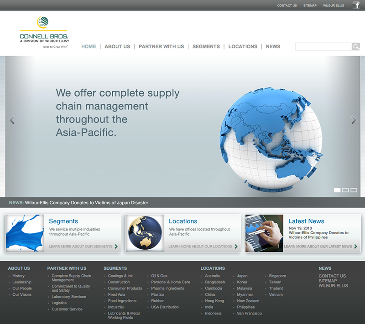Open the Home nav item
This screenshot has height=324, width=365.
[89, 46]
